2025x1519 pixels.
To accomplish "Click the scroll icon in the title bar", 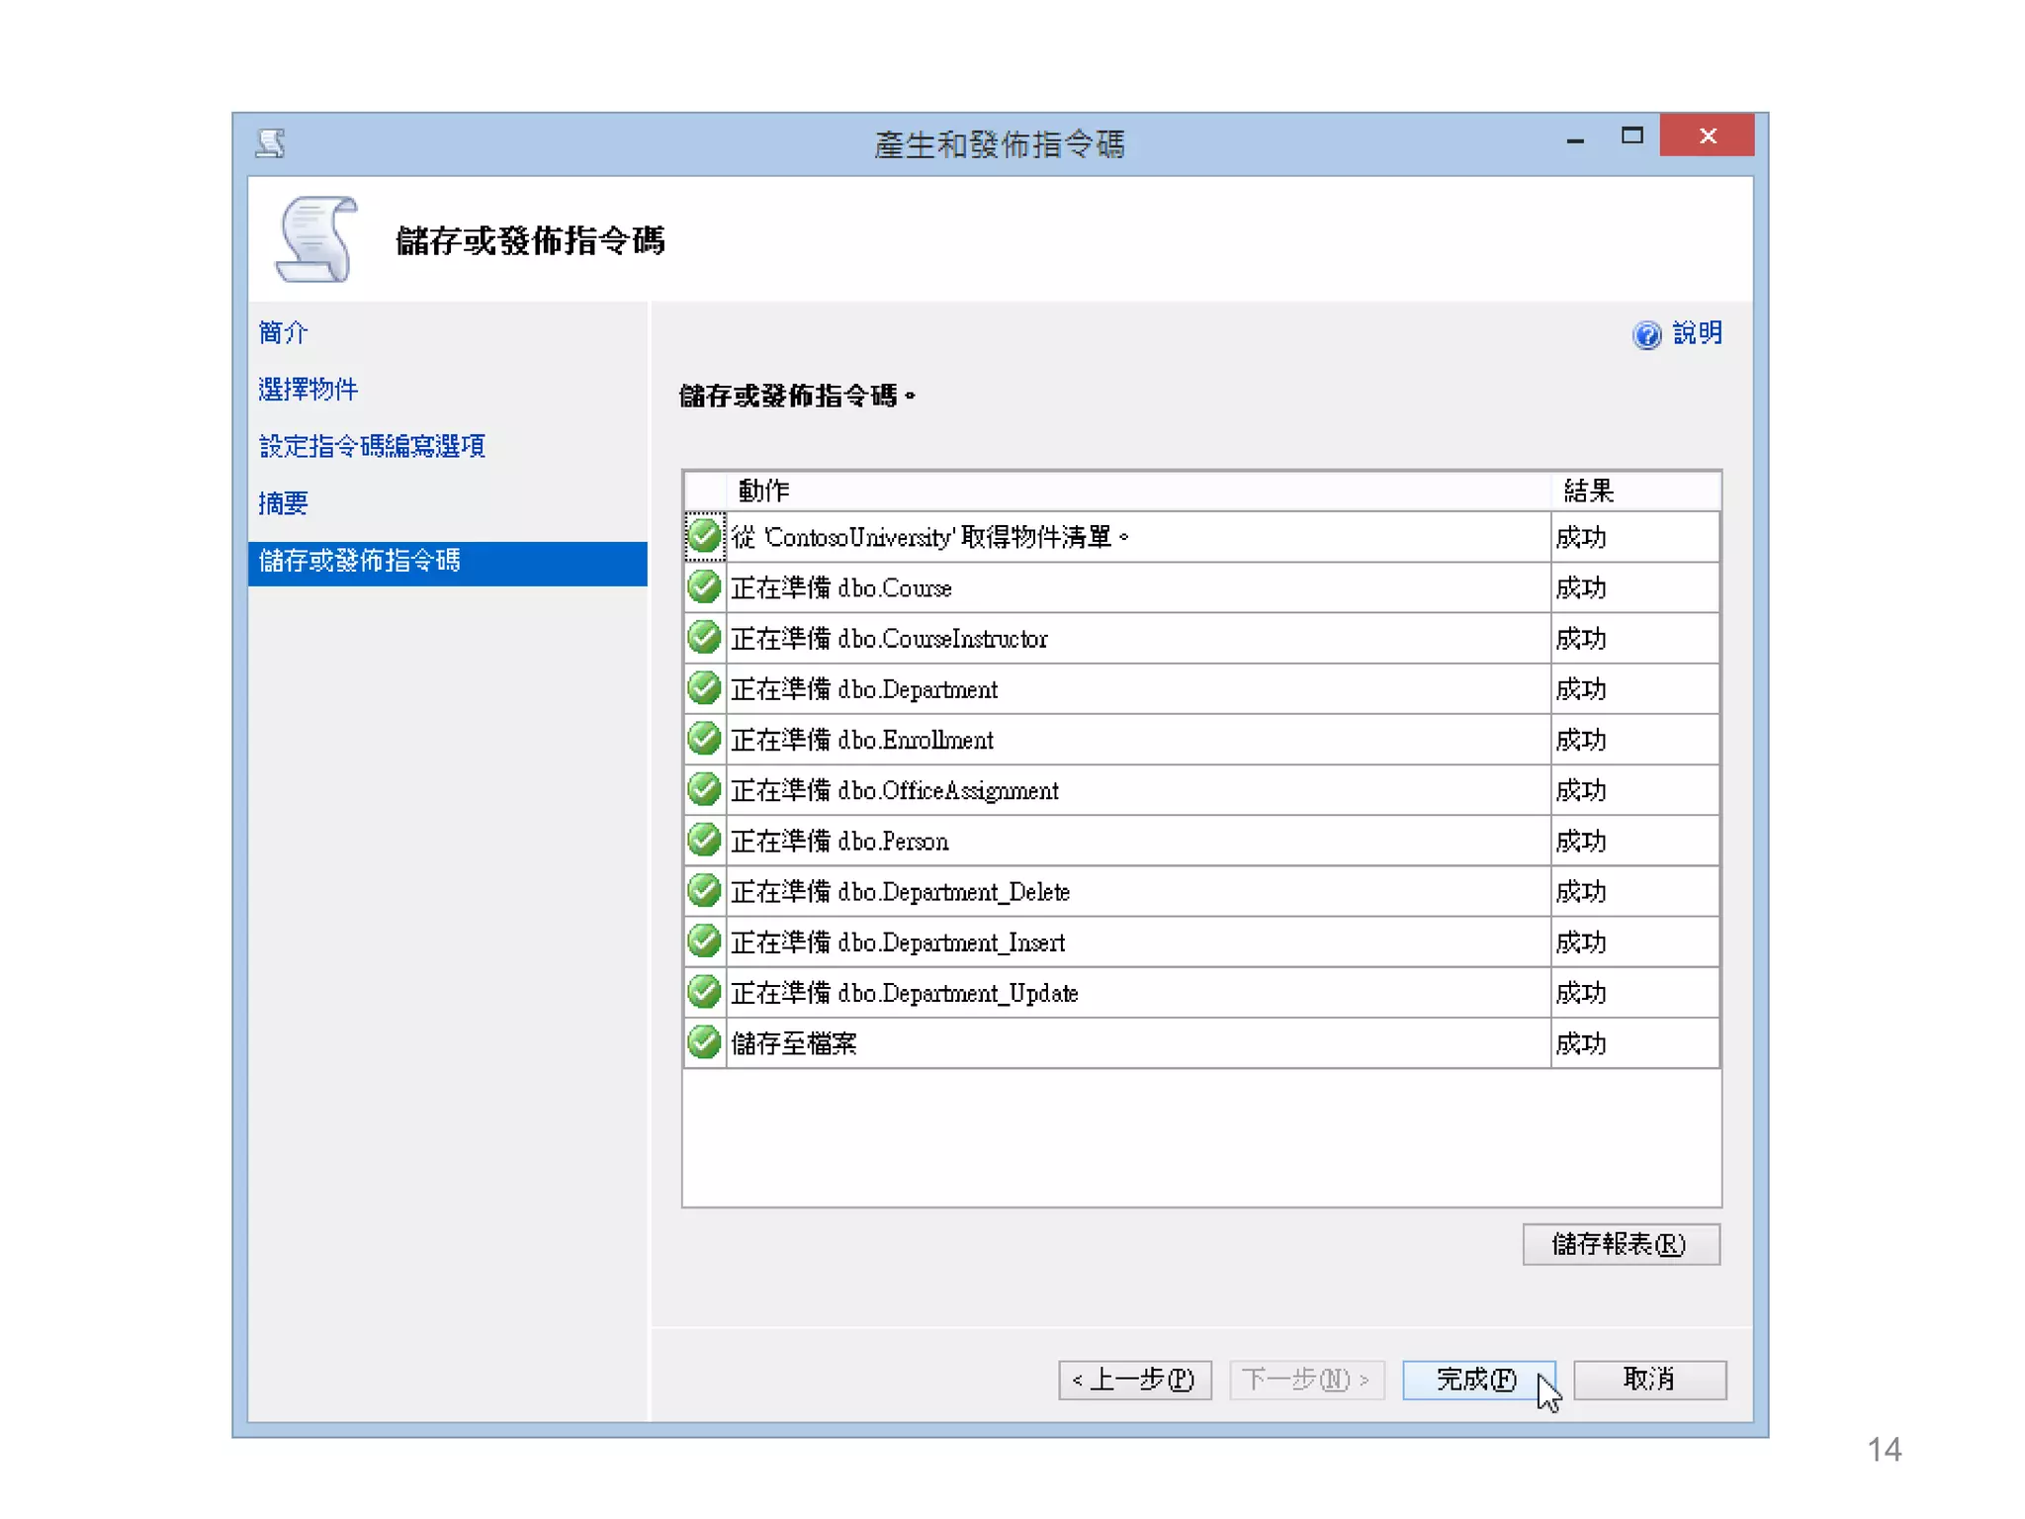I will 270,143.
